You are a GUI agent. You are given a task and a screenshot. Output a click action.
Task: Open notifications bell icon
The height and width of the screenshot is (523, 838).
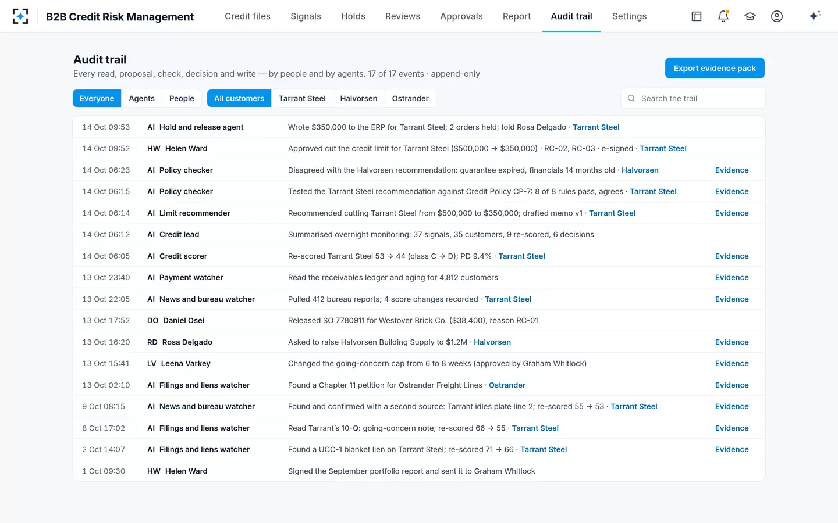click(x=723, y=16)
